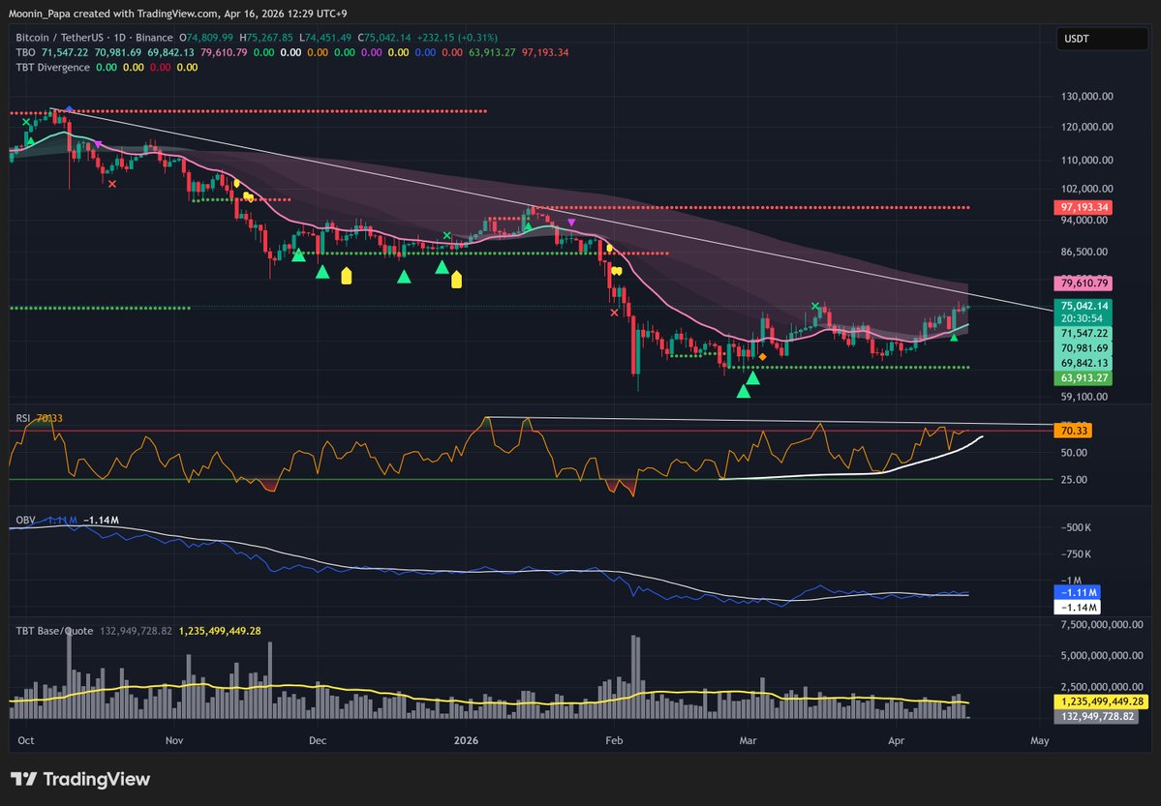The width and height of the screenshot is (1161, 806).
Task: Click the TBT Base/Quote volume pane label
Action: coord(54,630)
